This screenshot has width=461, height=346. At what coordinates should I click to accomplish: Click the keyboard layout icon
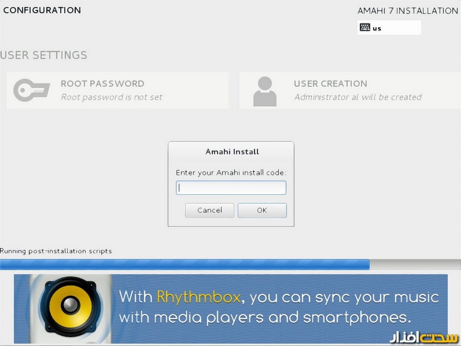[365, 27]
